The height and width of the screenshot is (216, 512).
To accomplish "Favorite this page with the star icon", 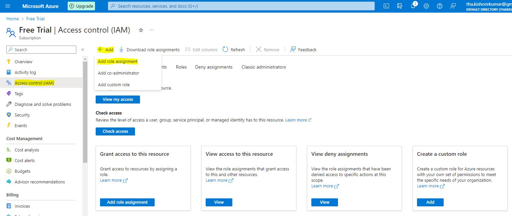I will [141, 30].
